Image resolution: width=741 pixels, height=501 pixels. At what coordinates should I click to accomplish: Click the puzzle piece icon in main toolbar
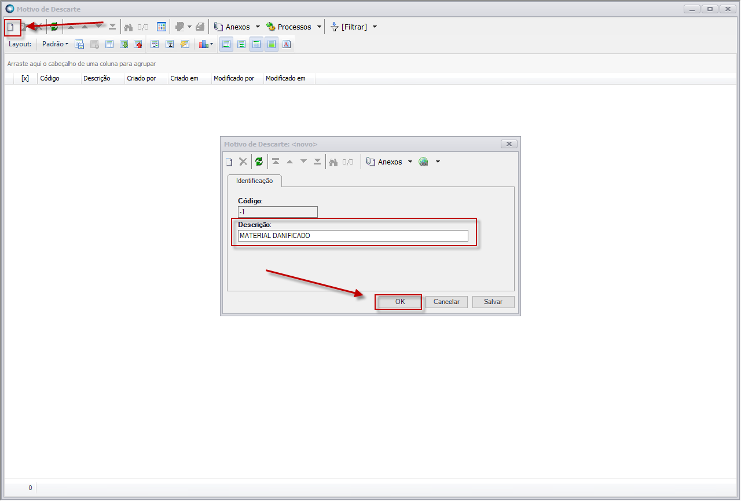coord(179,27)
